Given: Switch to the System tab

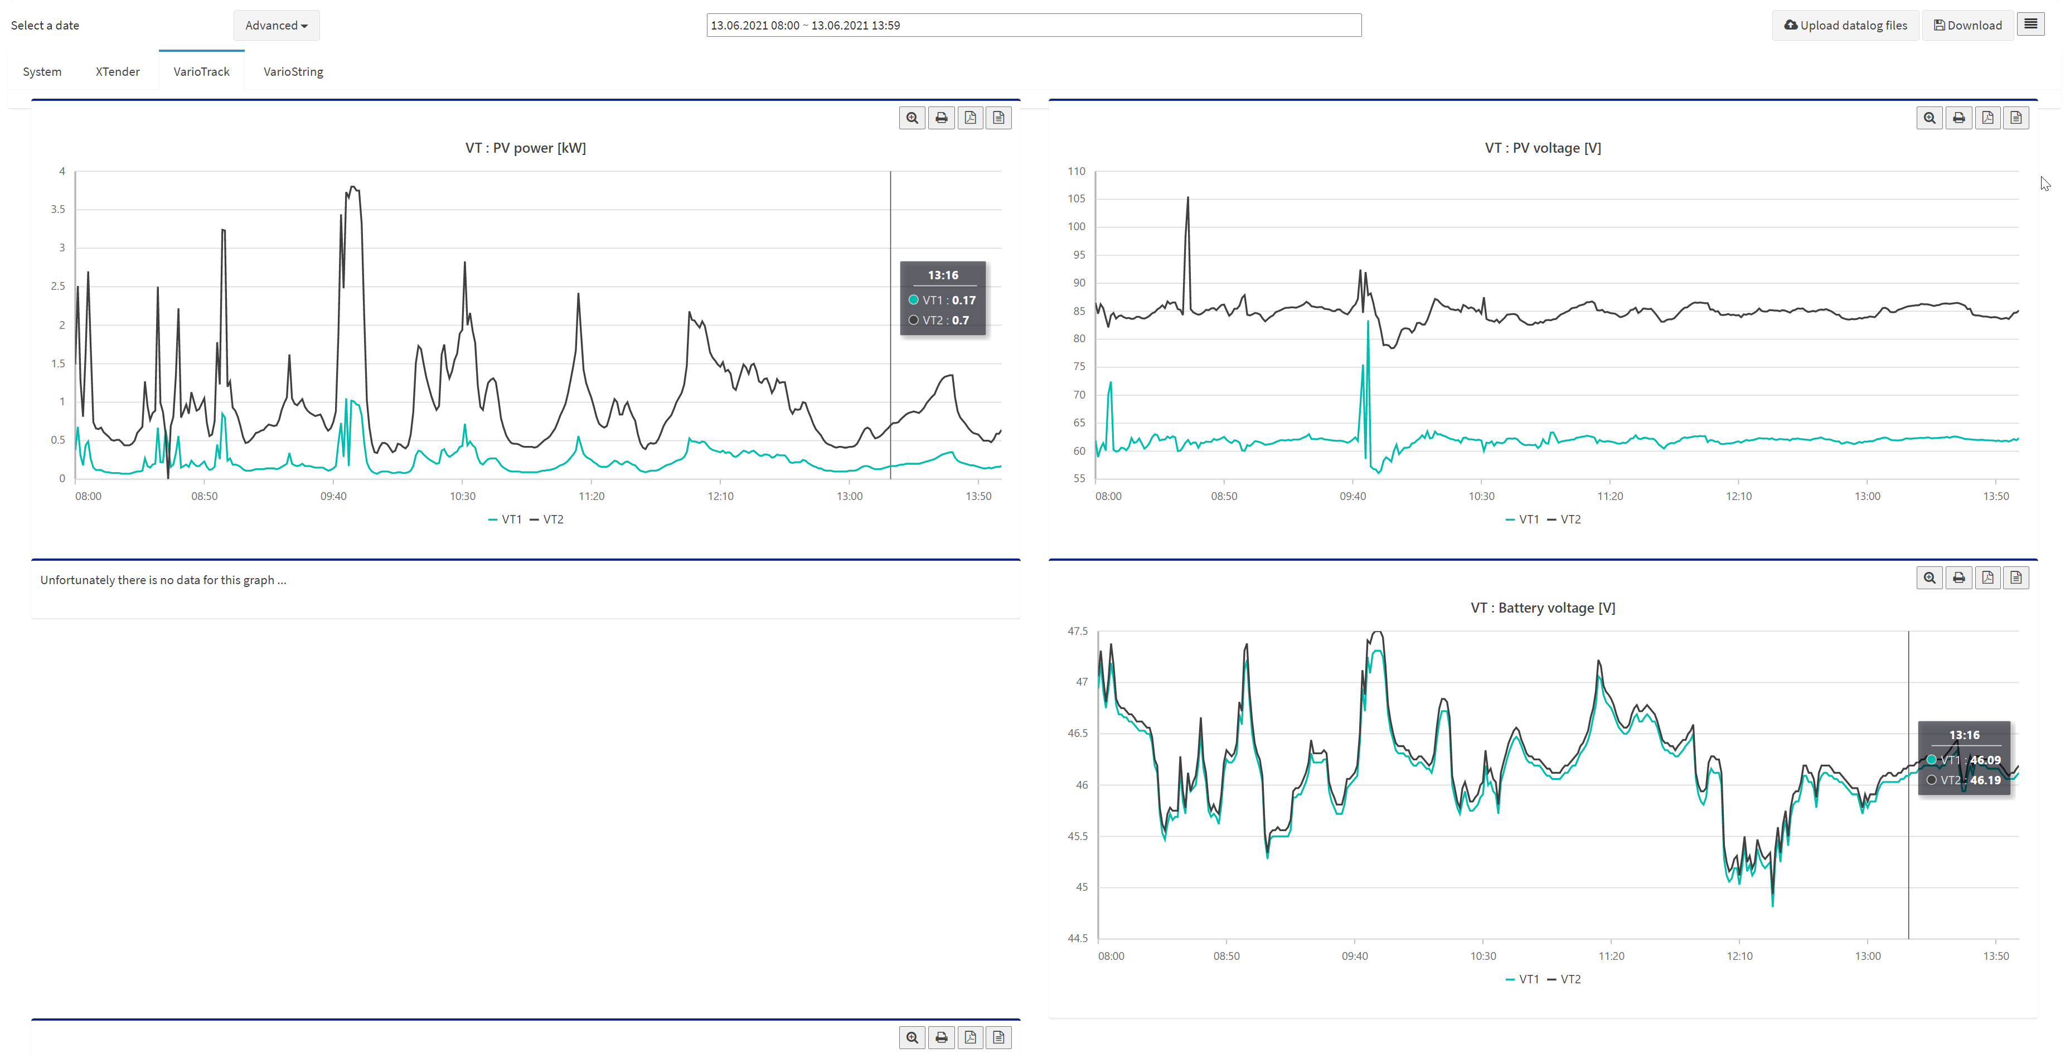Looking at the screenshot, I should (42, 71).
